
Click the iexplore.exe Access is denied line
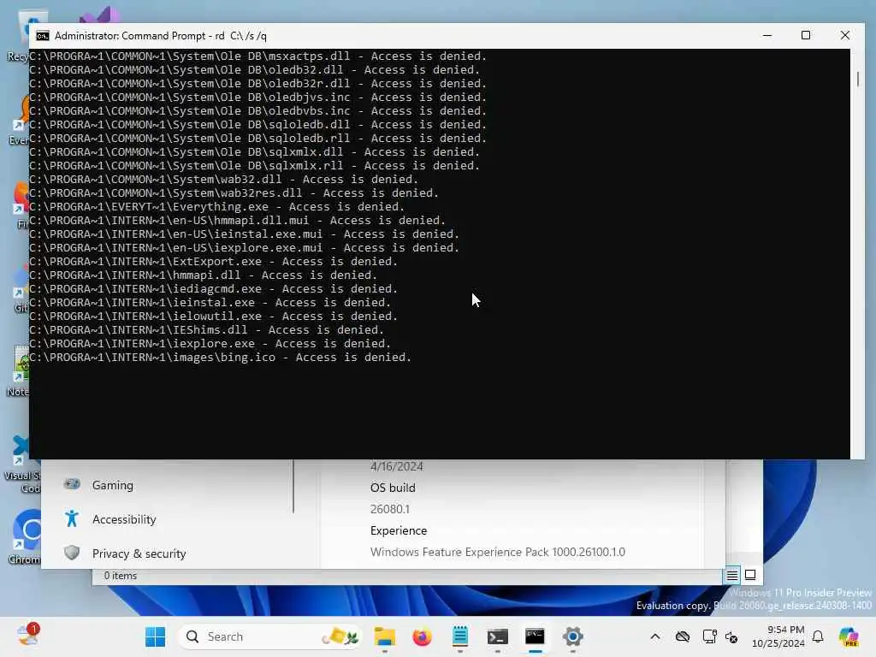[x=210, y=344]
